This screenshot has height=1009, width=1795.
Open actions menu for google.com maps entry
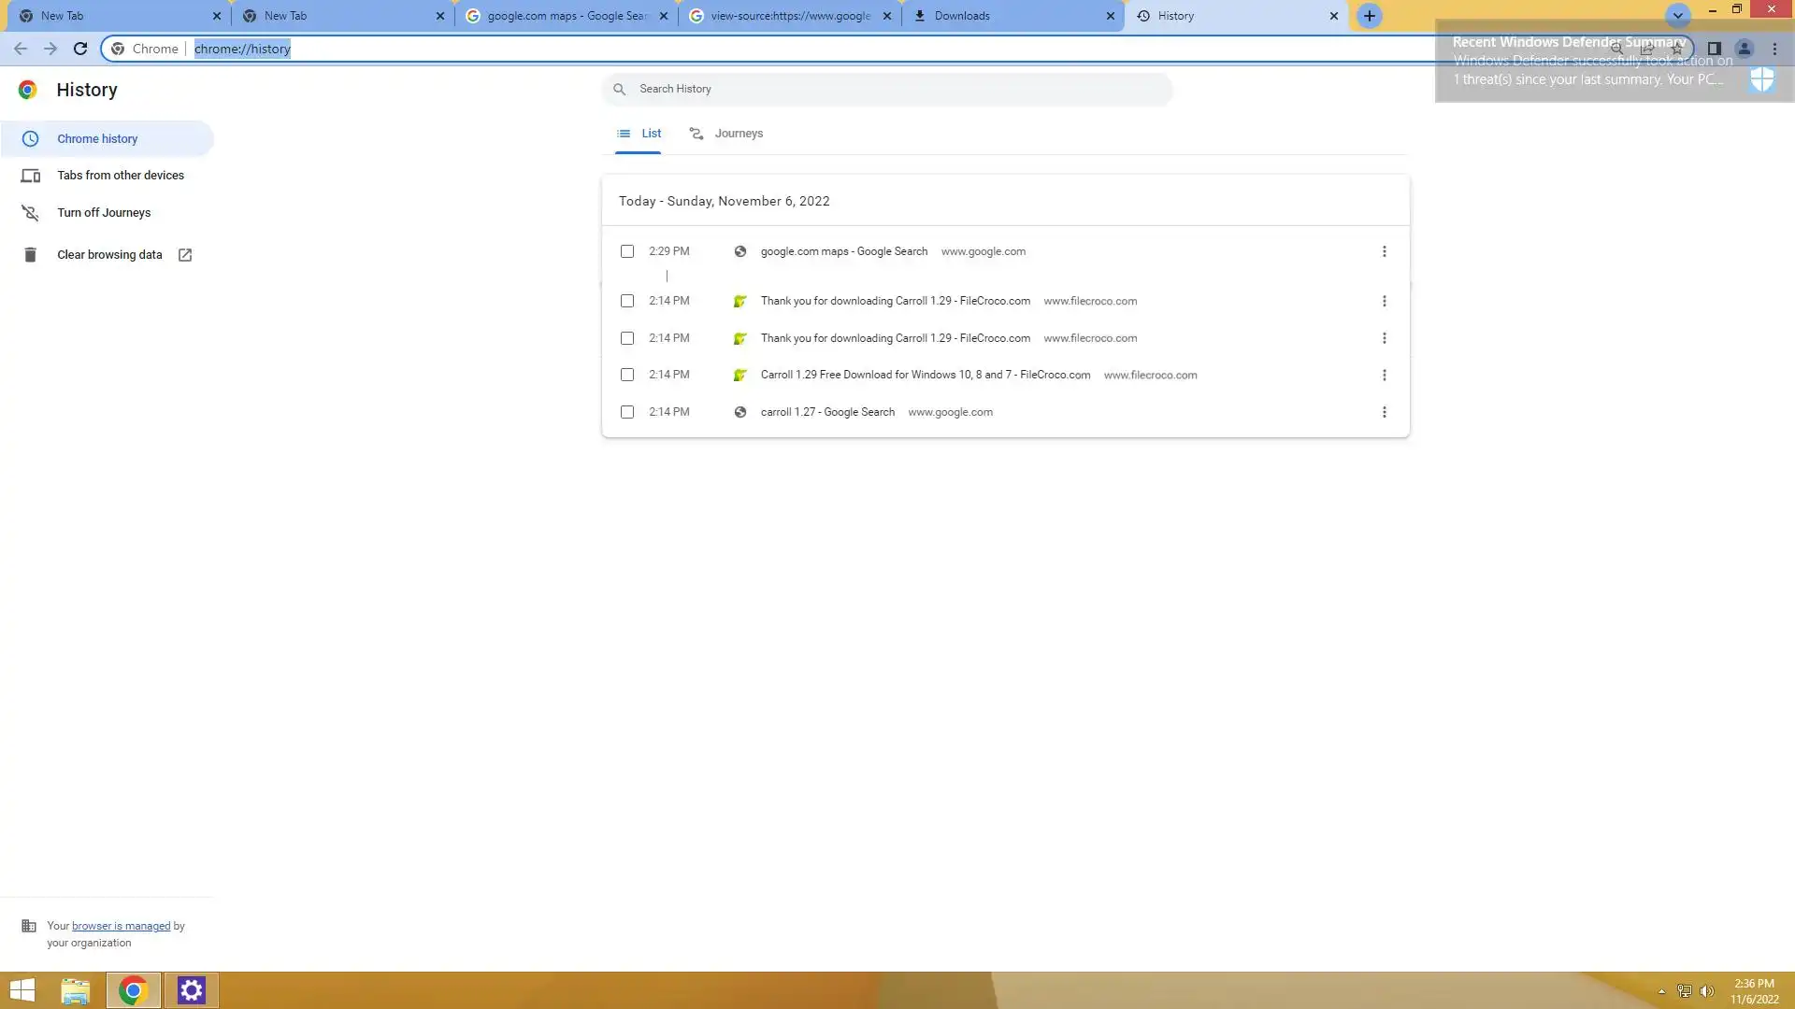tap(1384, 251)
